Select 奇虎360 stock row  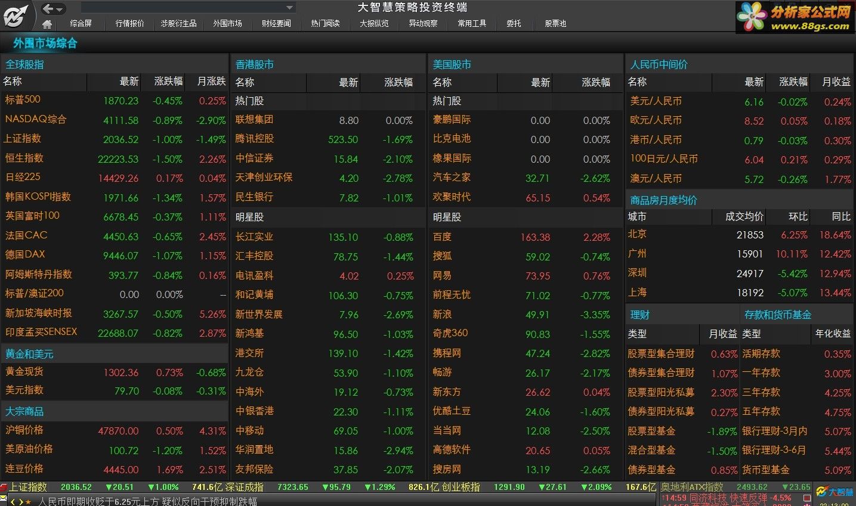coord(526,334)
